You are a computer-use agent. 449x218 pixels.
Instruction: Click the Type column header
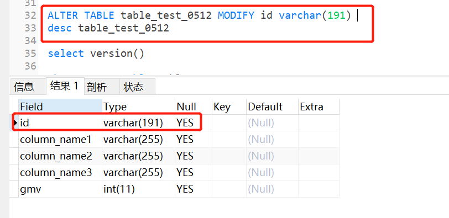138,107
